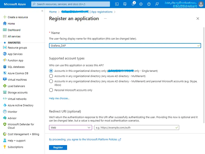Click the Virtual machines icon
Viewport: 205px width, 154px height.
(x=5, y=79)
